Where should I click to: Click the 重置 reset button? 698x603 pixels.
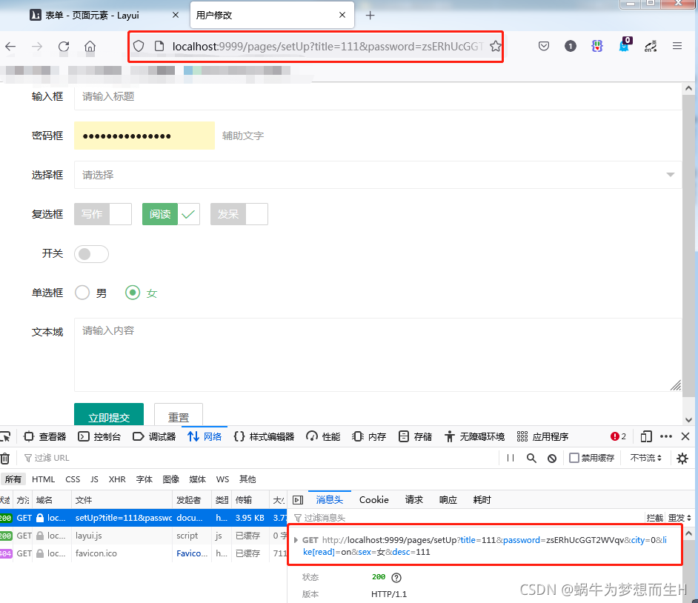pyautogui.click(x=178, y=417)
